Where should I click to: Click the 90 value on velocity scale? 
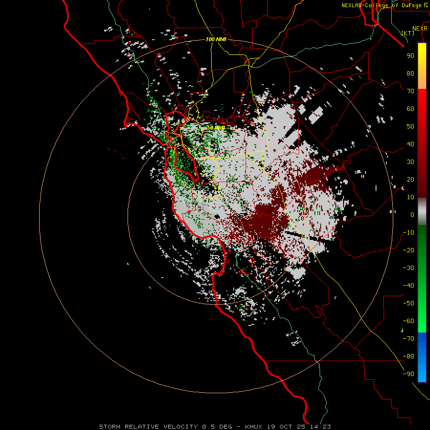[410, 56]
